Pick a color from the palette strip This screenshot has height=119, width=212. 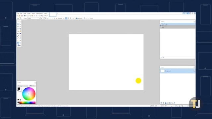click(26, 103)
